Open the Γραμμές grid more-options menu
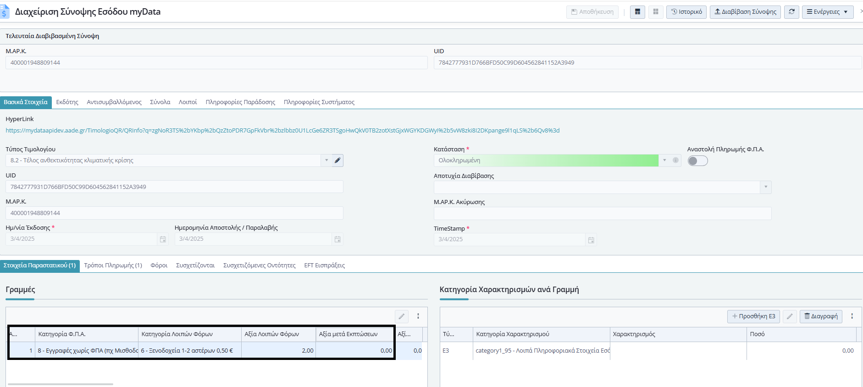This screenshot has height=387, width=863. [418, 316]
